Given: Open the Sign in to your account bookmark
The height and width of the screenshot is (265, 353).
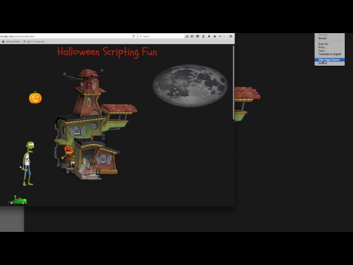Looking at the screenshot, I should pos(34,41).
